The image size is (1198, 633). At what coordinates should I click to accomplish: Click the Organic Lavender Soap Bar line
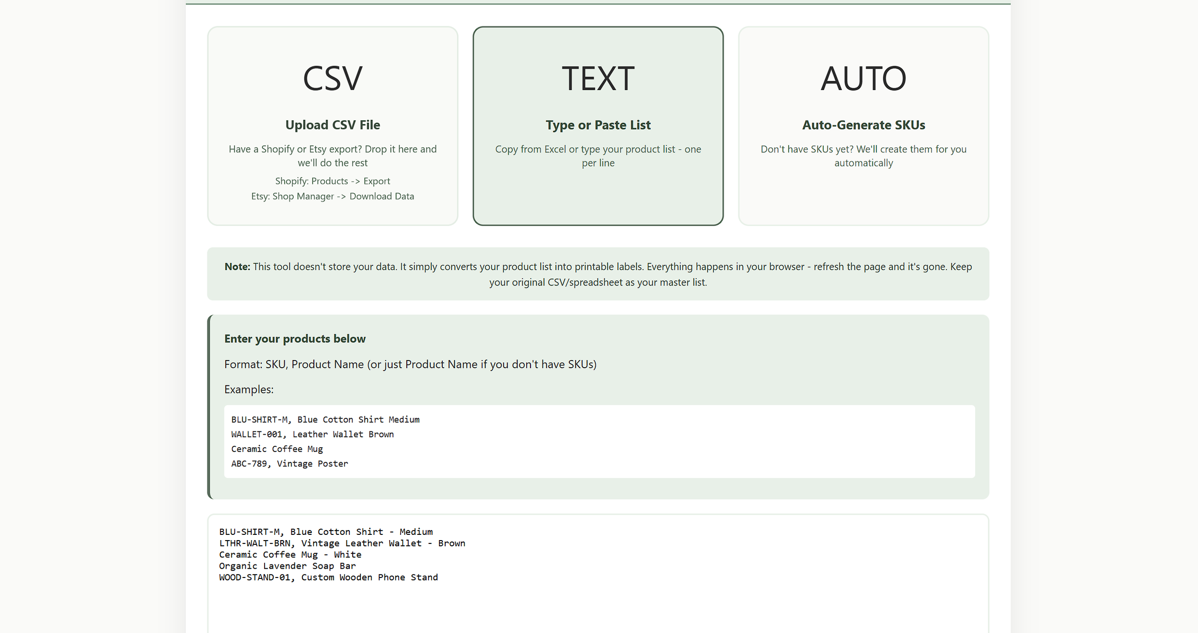click(x=287, y=566)
